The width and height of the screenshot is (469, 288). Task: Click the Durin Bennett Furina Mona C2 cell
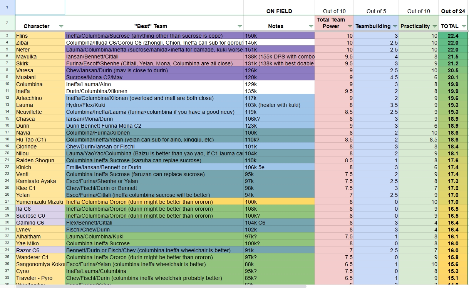click(x=154, y=126)
